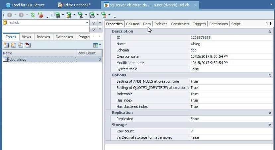Click the import/export table icon with arrows

coord(80,15)
